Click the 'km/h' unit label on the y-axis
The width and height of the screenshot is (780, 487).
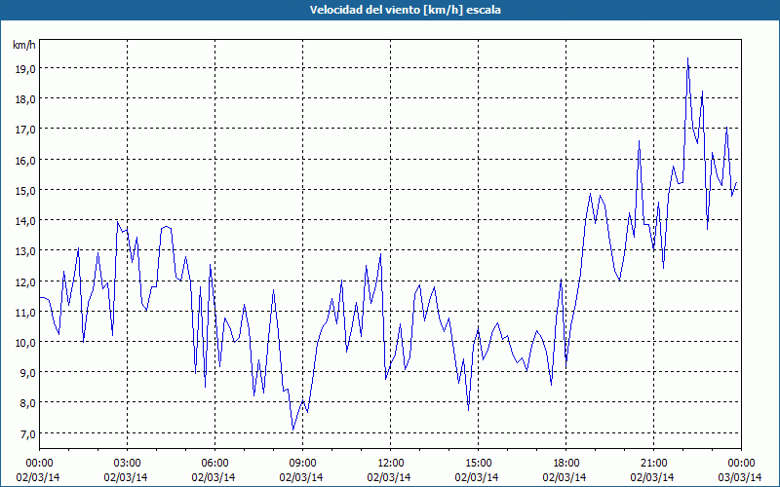point(23,45)
